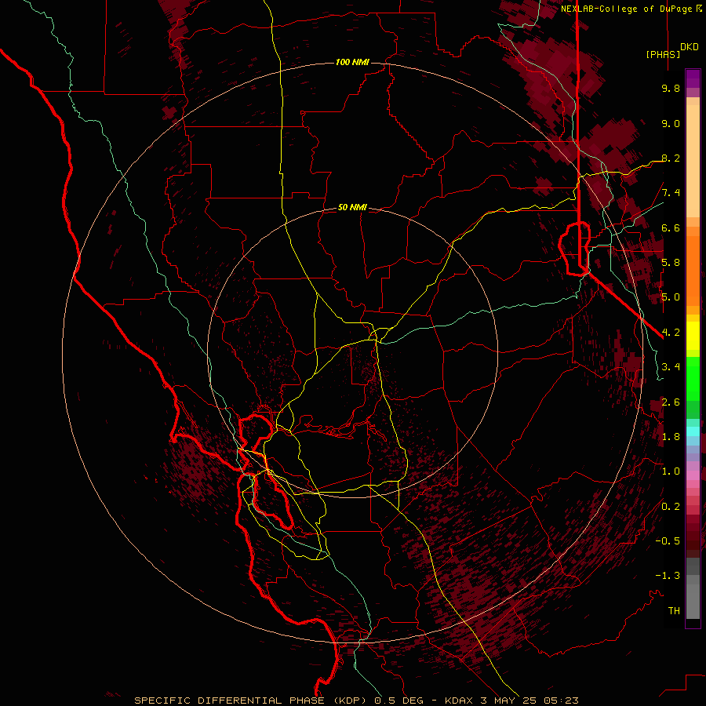Click the 4.2 scale value label
Screen dimensions: 706x706
click(x=671, y=333)
